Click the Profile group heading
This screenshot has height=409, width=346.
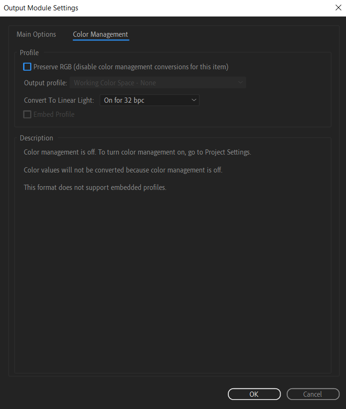tap(29, 53)
